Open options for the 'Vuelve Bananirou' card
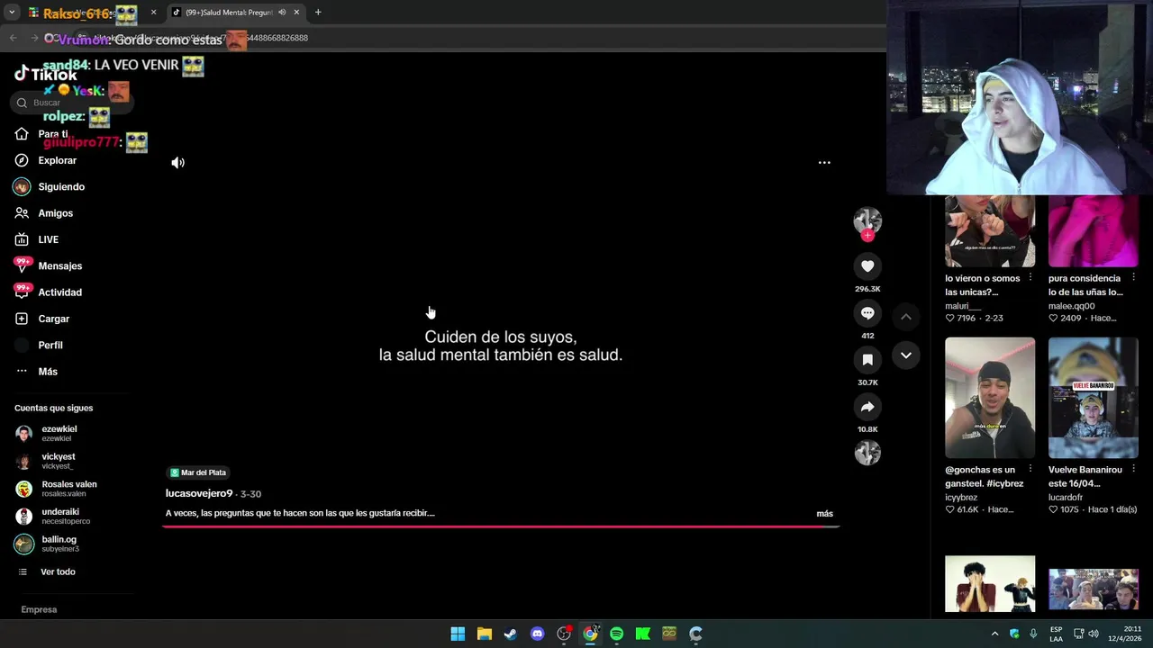The image size is (1153, 648). coord(1133,470)
